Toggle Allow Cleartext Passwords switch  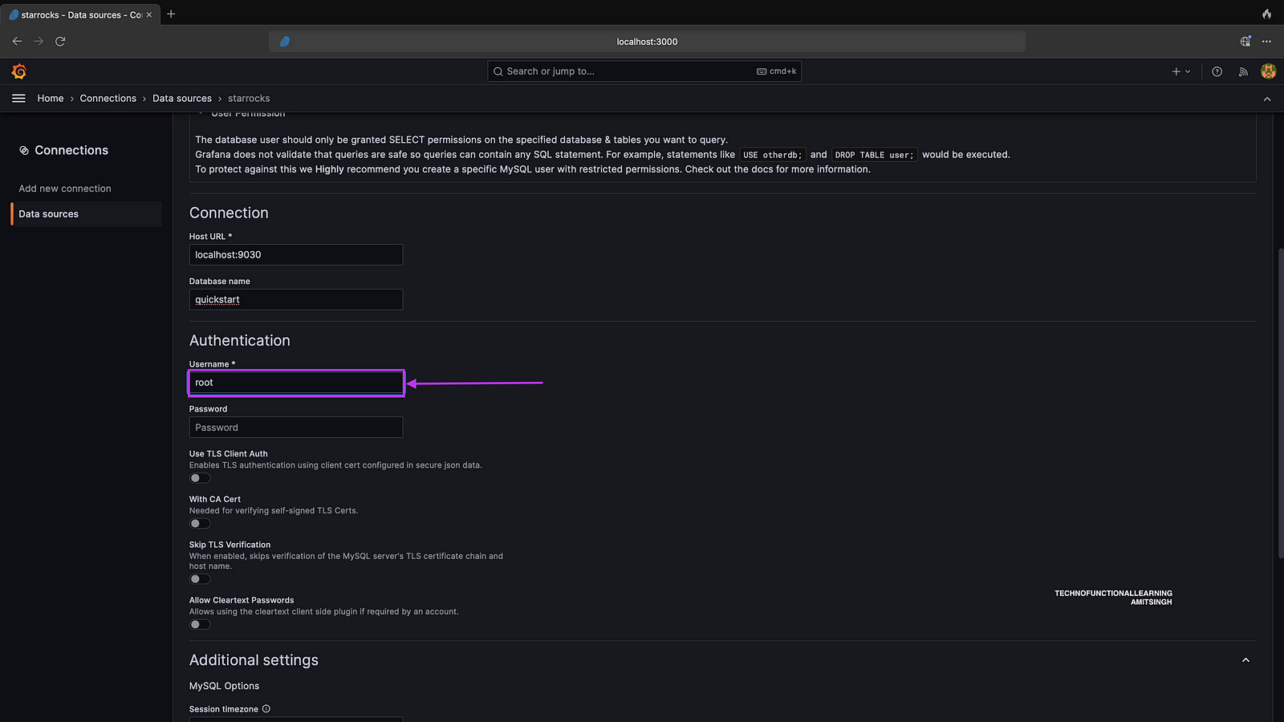pyautogui.click(x=200, y=625)
